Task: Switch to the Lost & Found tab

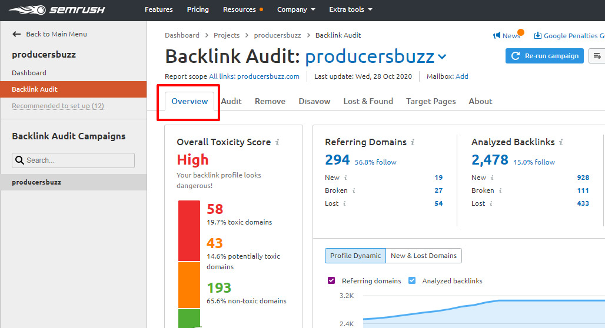Action: (x=368, y=101)
